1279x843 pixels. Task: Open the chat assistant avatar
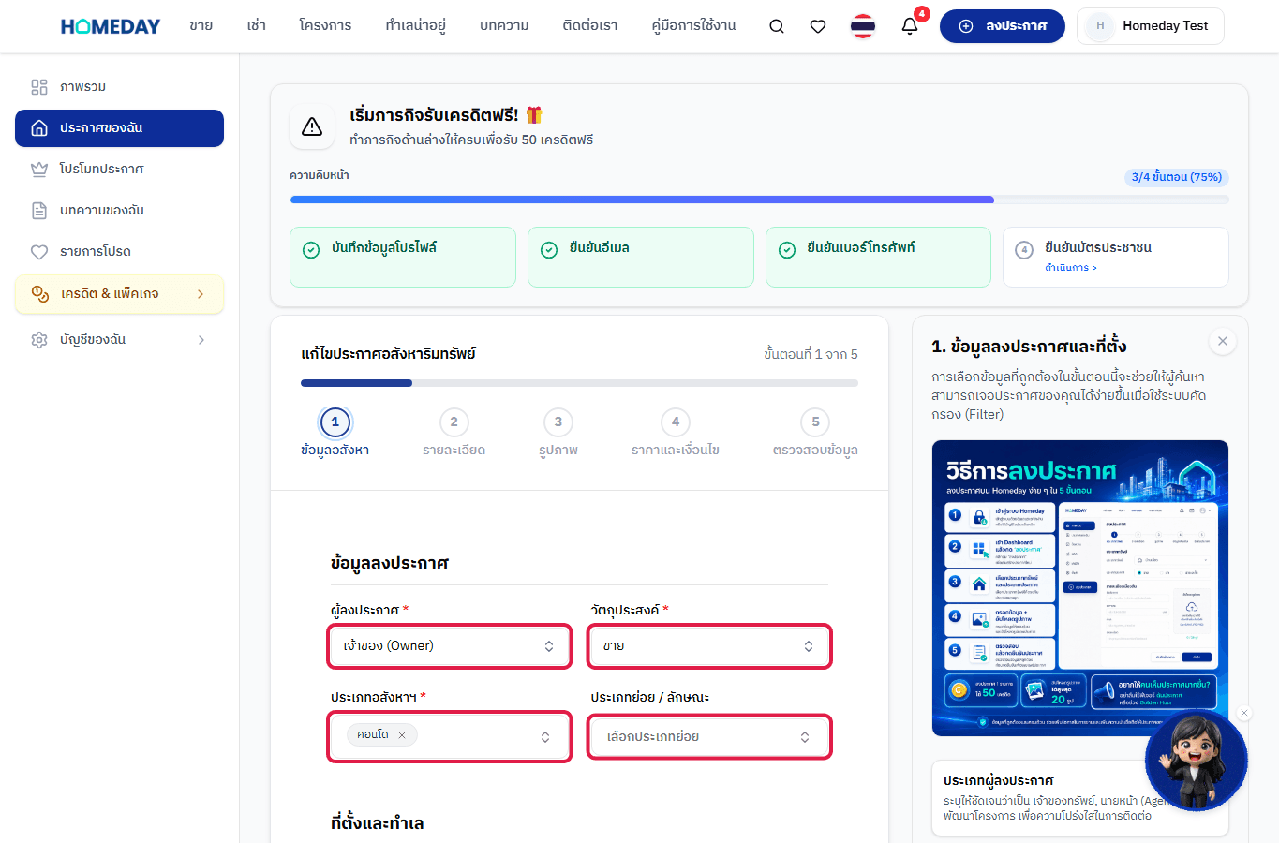(x=1197, y=761)
